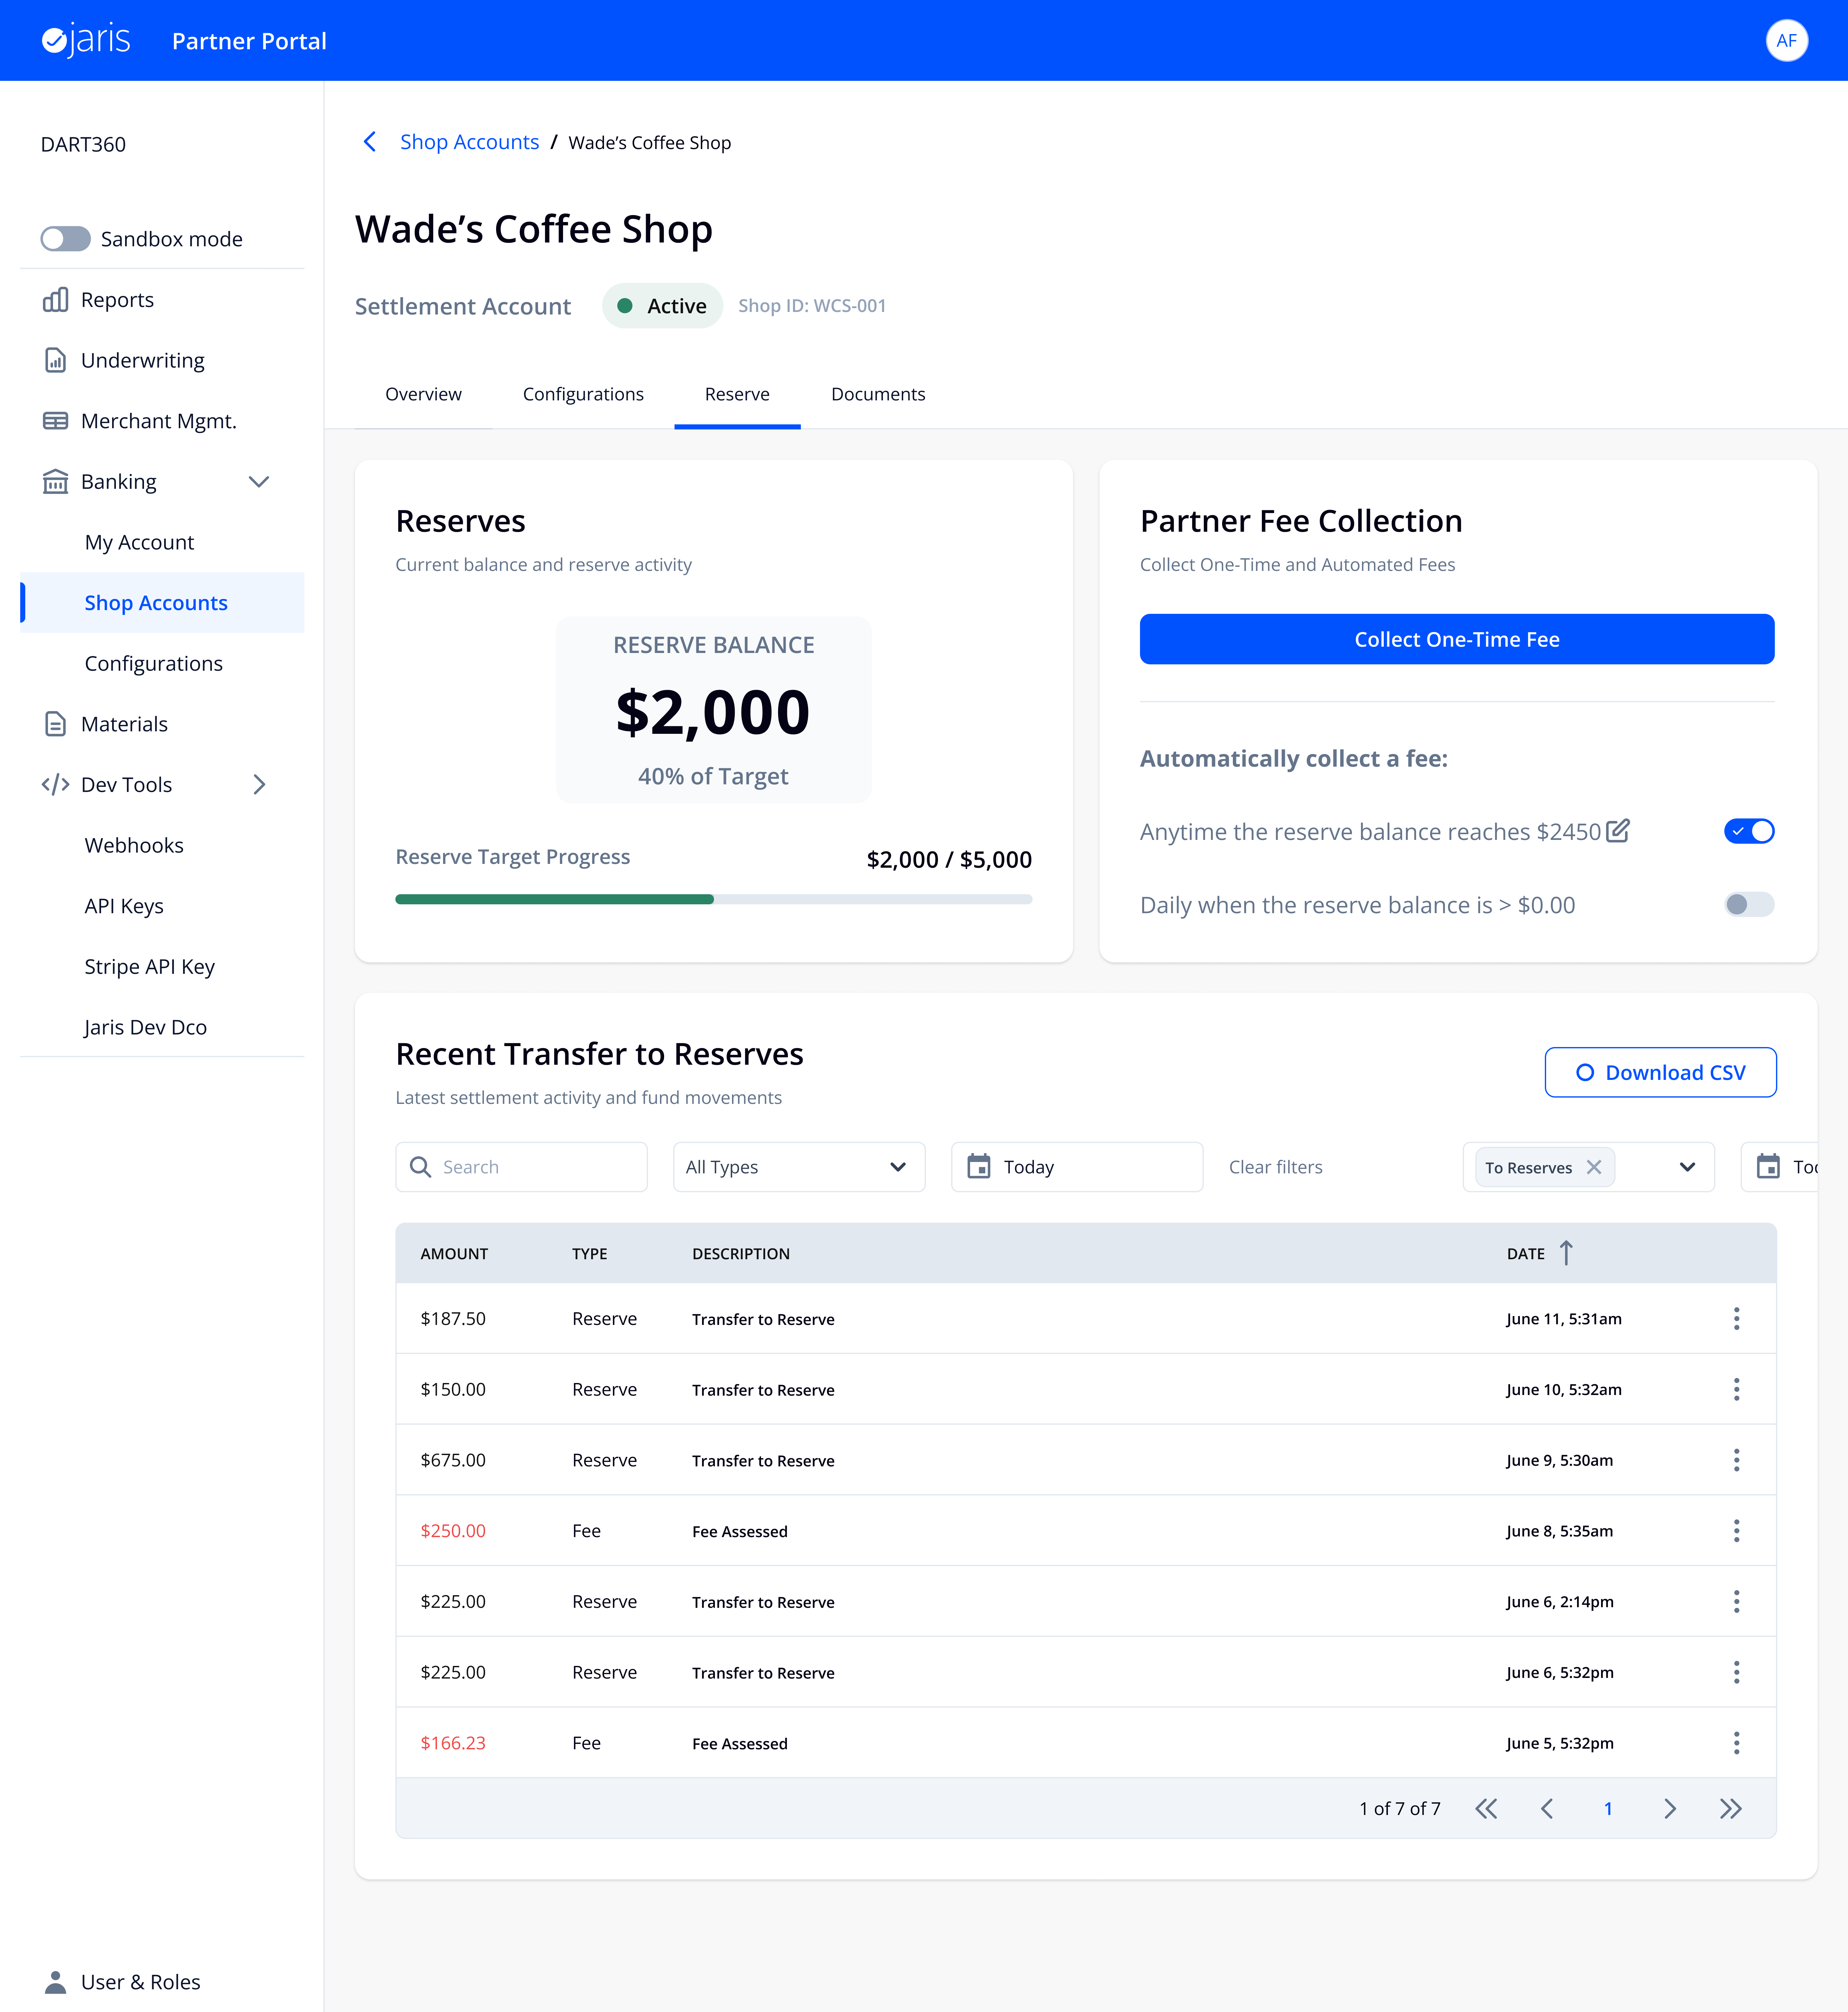Image resolution: width=1848 pixels, height=2012 pixels.
Task: Open My Account in sidebar
Action: click(x=139, y=542)
